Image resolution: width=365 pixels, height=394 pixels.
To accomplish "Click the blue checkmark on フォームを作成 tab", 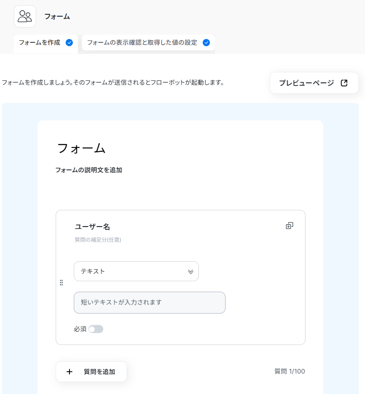I will tap(69, 43).
